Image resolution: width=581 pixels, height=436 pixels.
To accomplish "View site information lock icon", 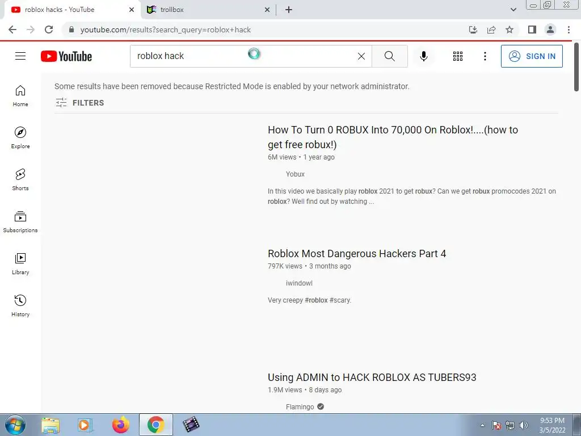I will tap(71, 30).
